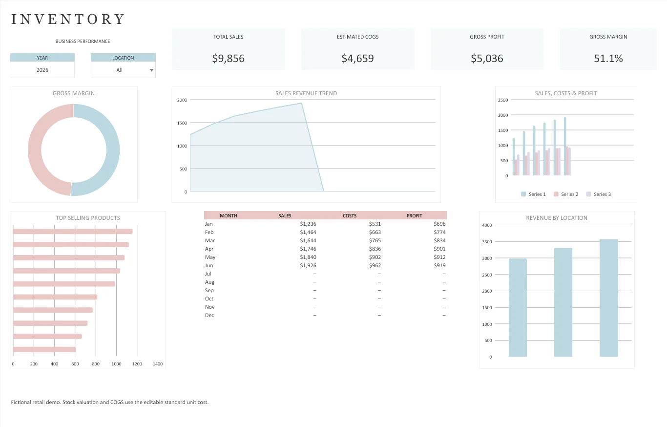Click the Gross Margin donut chart title
The height and width of the screenshot is (427, 667).
(x=74, y=93)
